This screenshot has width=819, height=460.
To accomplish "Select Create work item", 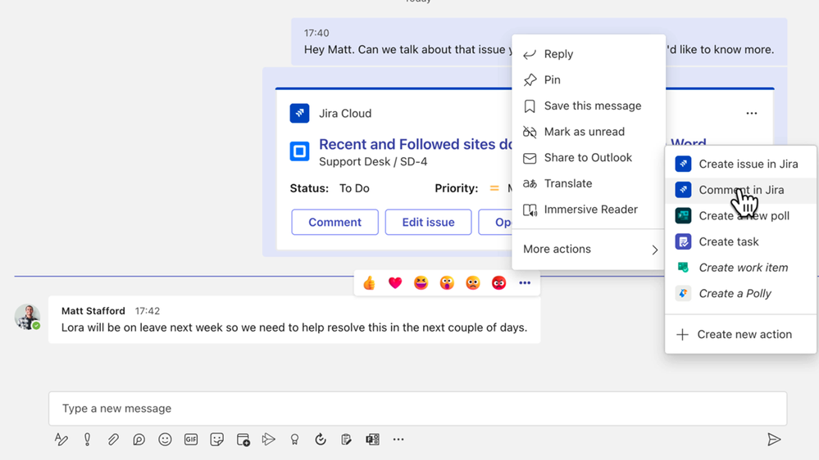I will (x=741, y=268).
